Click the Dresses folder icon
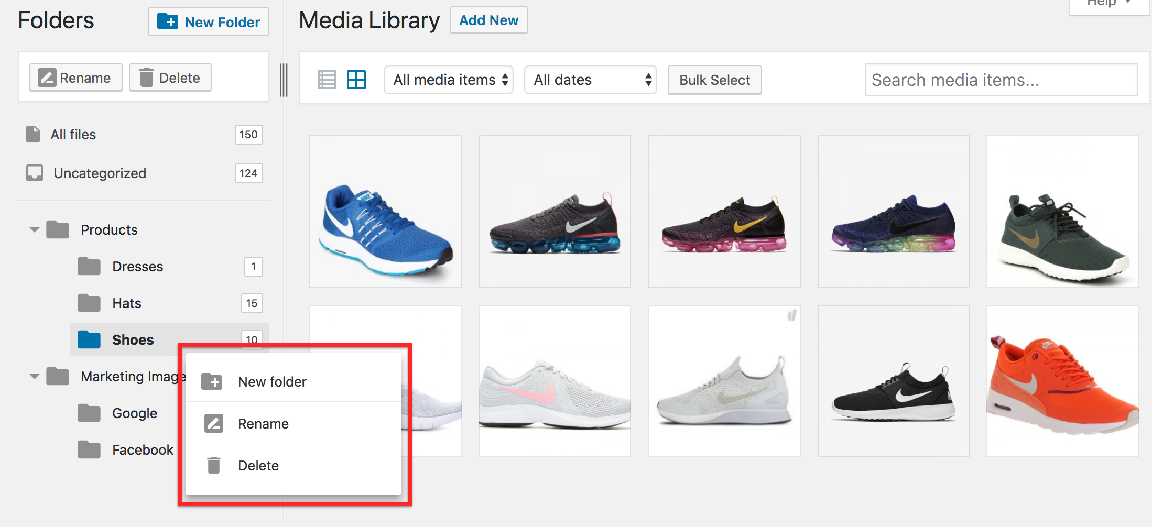 pos(89,266)
